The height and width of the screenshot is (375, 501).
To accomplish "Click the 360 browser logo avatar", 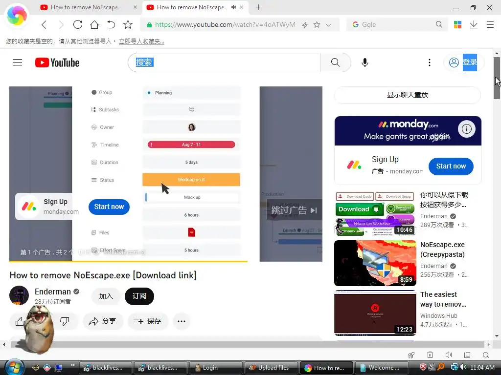I will point(17,15).
